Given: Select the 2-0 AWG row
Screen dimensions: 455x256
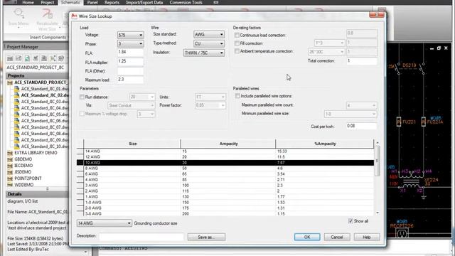Looking at the screenshot, I should pos(225,208).
